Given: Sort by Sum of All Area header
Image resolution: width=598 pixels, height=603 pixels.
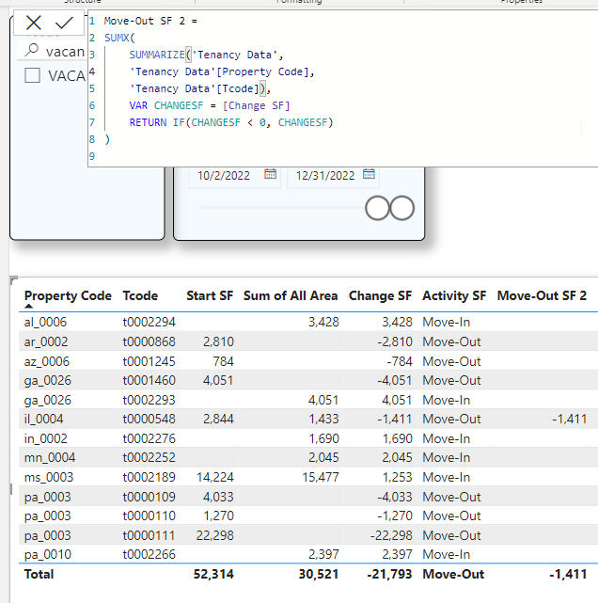Looking at the screenshot, I should click(291, 295).
